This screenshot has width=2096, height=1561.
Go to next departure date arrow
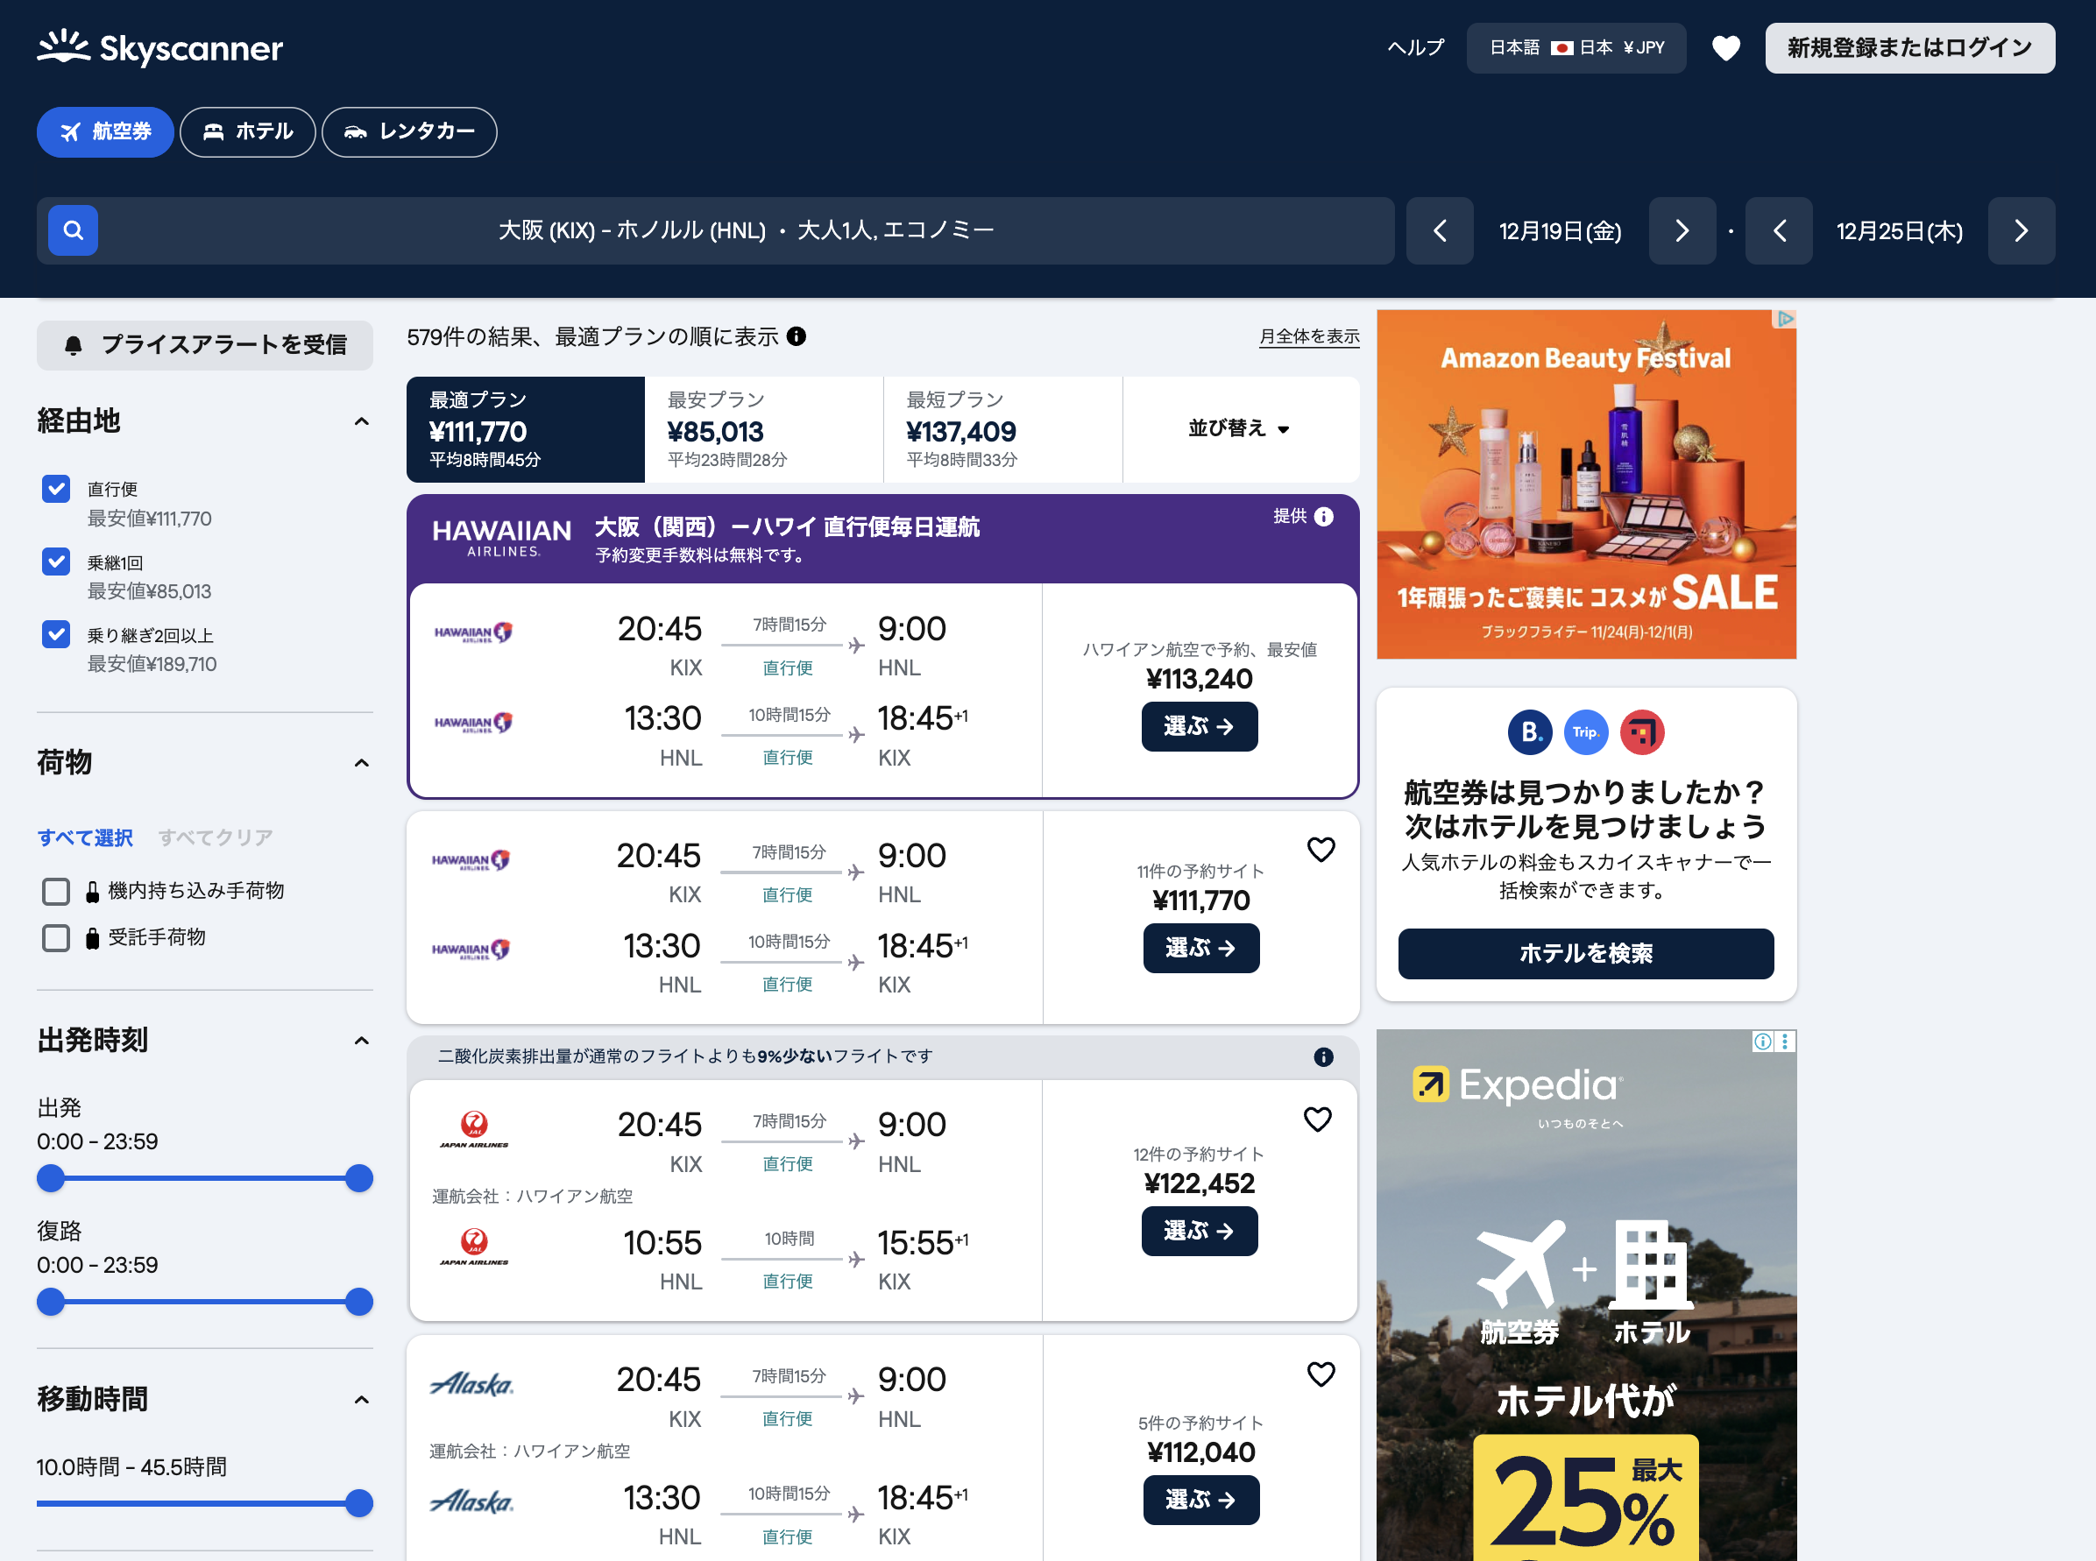(1682, 230)
